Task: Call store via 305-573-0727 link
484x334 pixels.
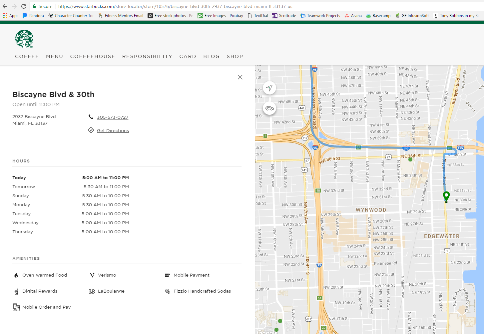Action: click(x=113, y=117)
